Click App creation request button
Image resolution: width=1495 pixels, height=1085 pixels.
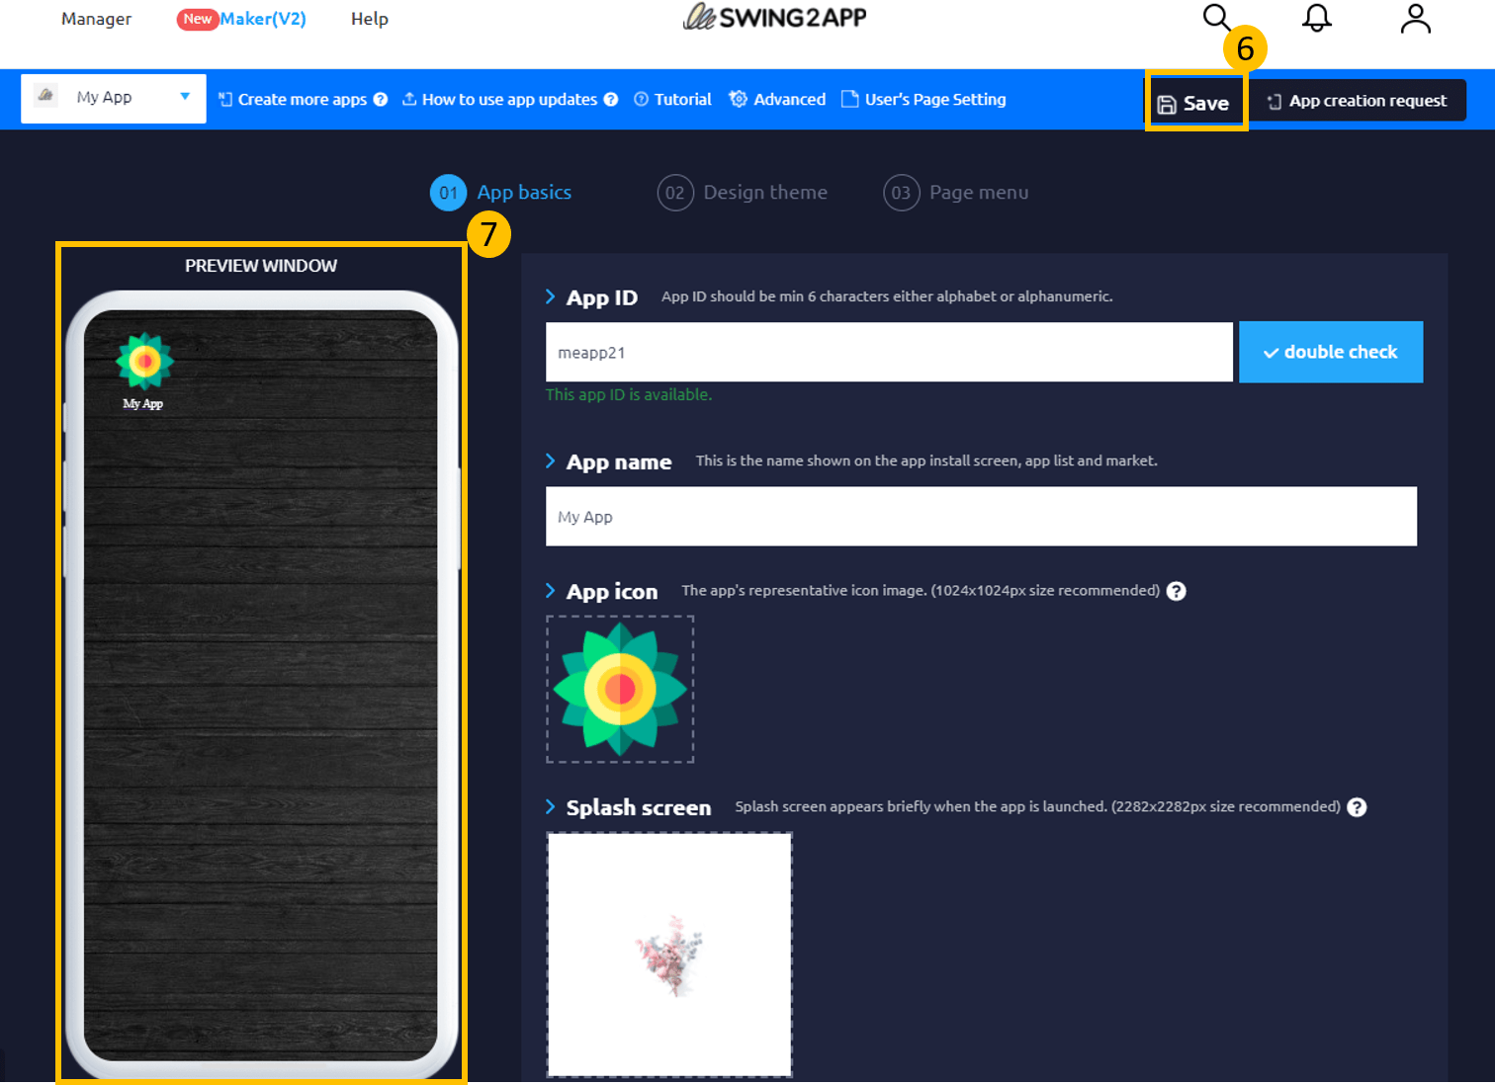[1357, 101]
